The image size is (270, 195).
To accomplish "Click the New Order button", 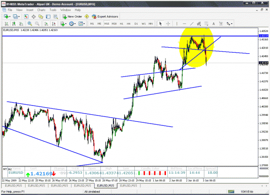I will pos(72,16).
